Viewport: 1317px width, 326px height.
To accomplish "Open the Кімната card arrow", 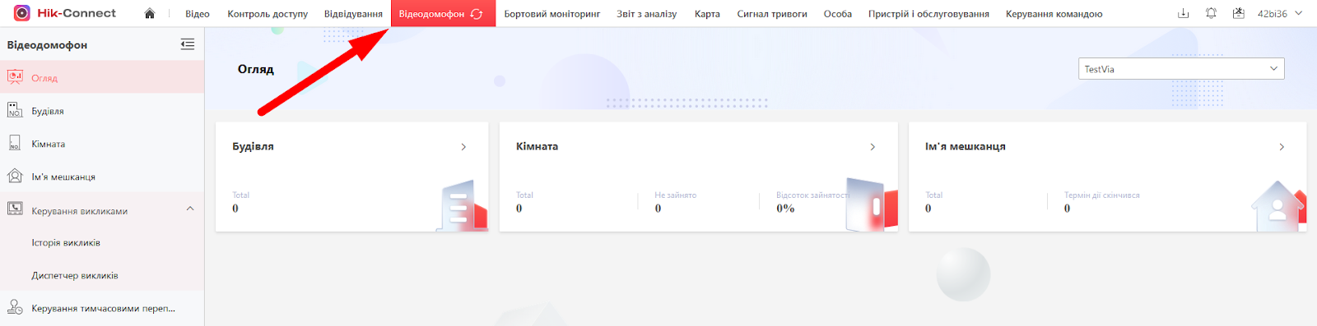I will point(873,147).
